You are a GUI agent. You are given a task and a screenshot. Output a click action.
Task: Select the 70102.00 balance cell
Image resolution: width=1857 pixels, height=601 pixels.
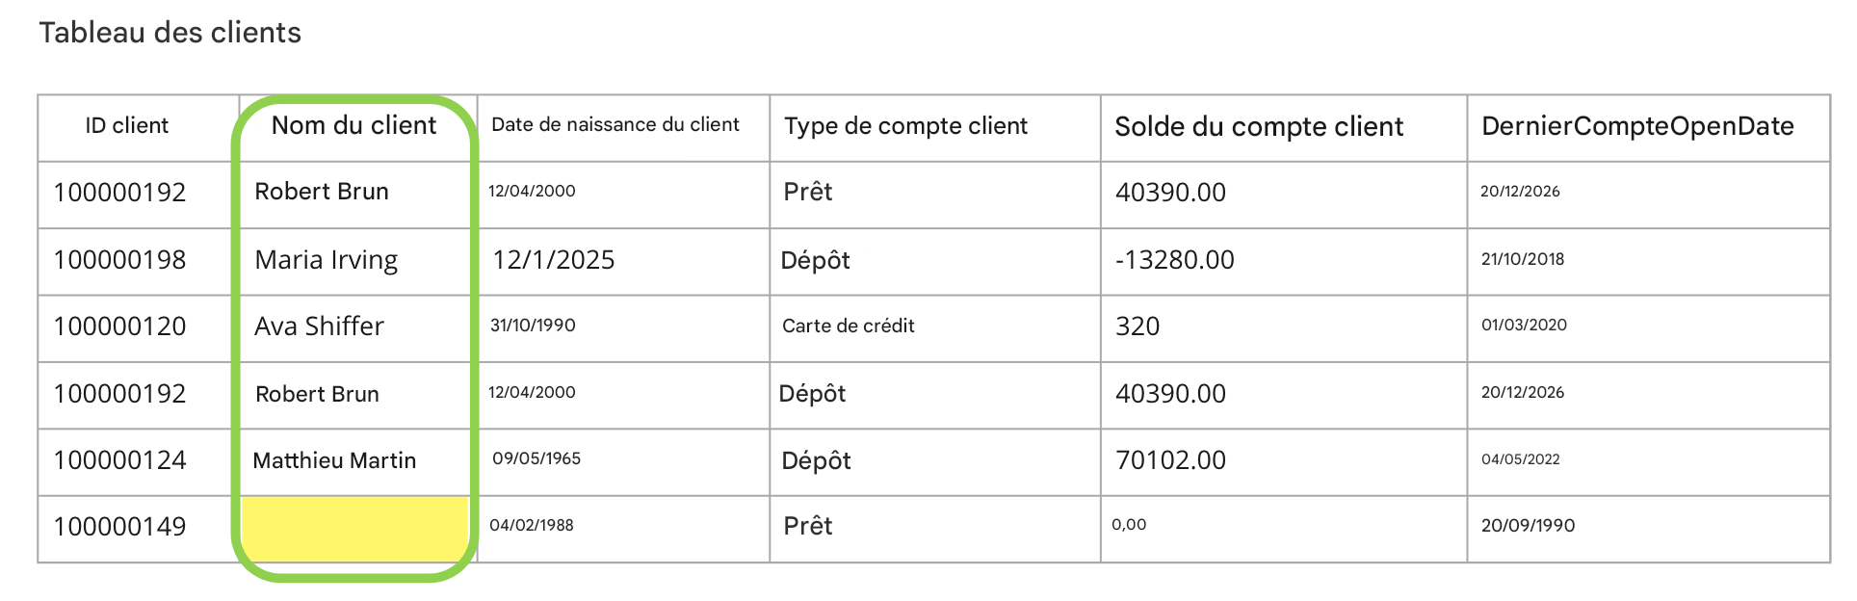[x=1170, y=460]
